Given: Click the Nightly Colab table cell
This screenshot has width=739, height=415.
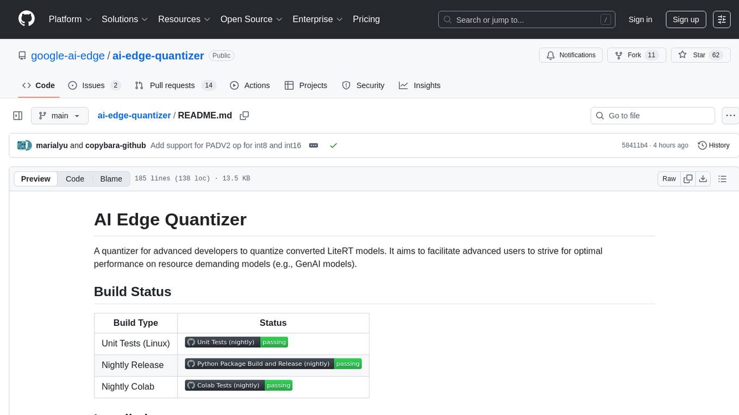Looking at the screenshot, I should [x=136, y=387].
